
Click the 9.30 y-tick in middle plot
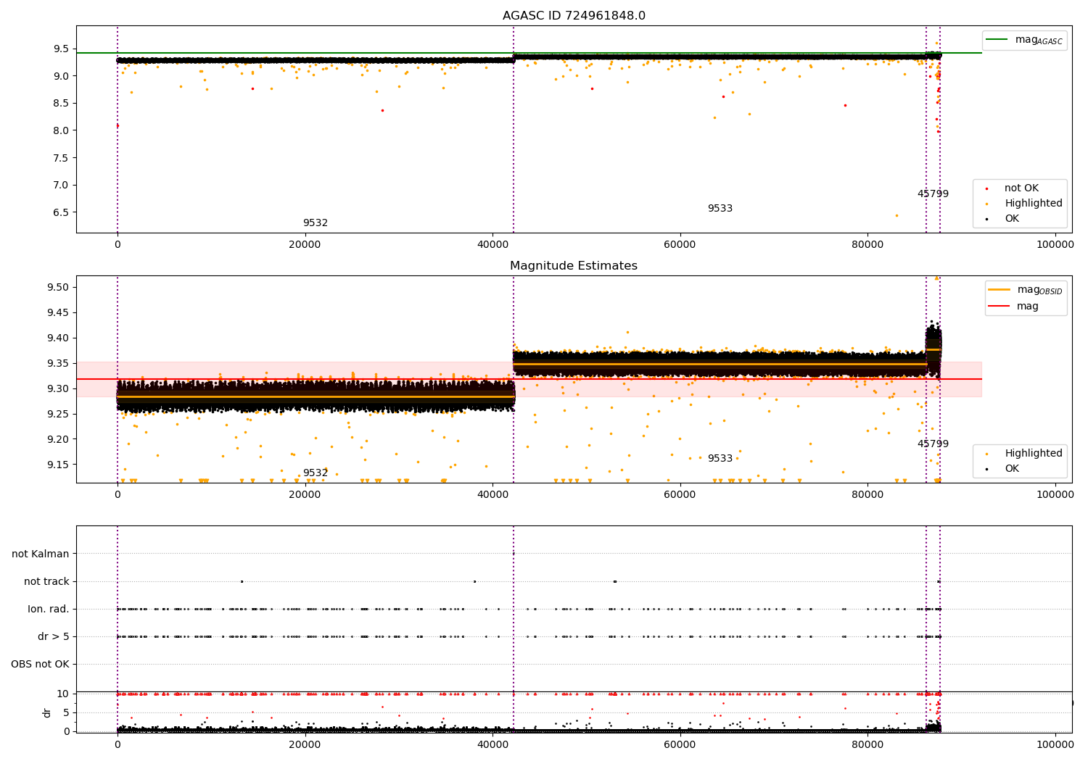point(58,388)
